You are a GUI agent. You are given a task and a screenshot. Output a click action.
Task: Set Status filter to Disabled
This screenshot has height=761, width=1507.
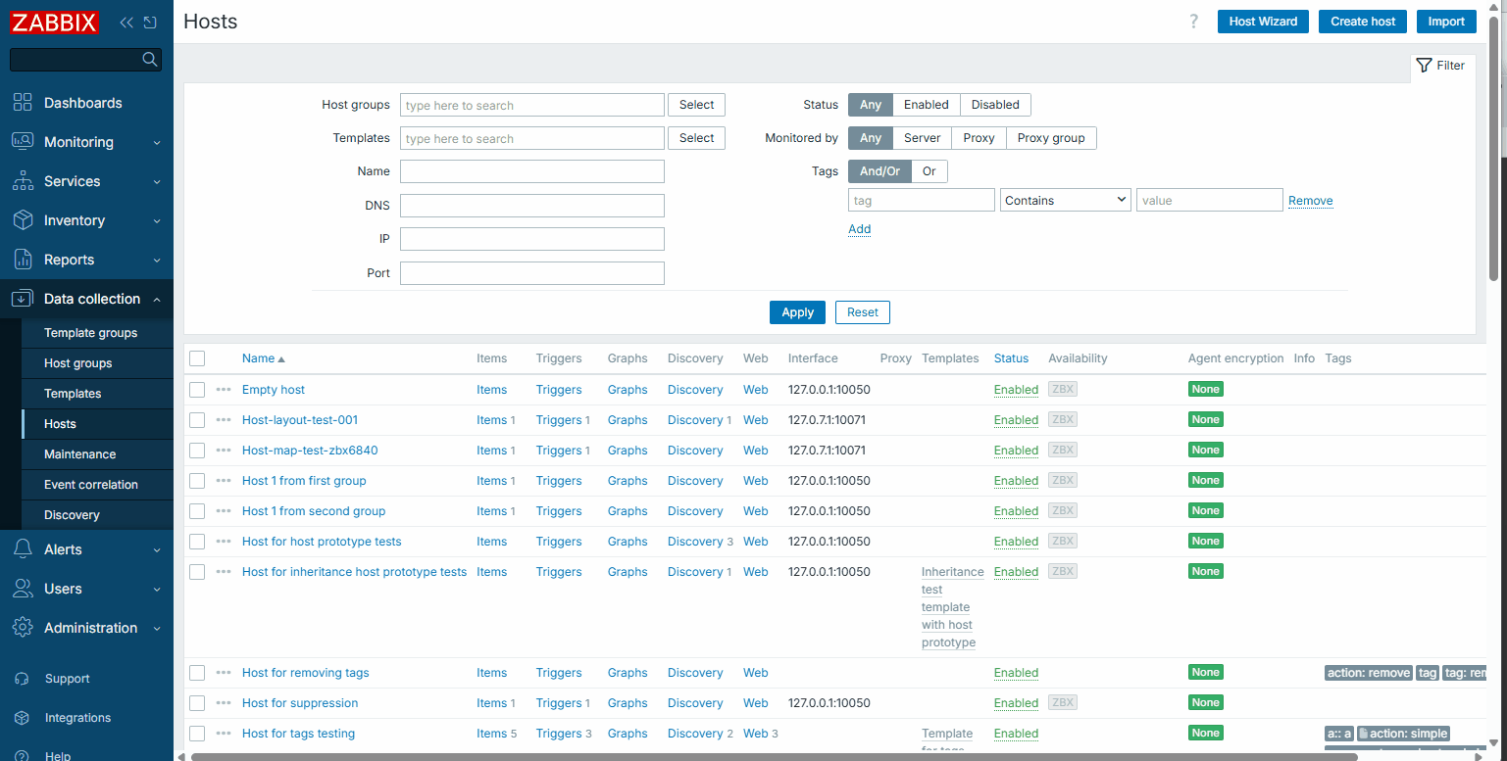click(x=994, y=105)
